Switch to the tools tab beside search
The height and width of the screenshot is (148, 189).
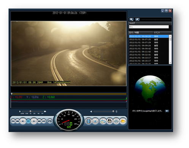click(x=137, y=19)
